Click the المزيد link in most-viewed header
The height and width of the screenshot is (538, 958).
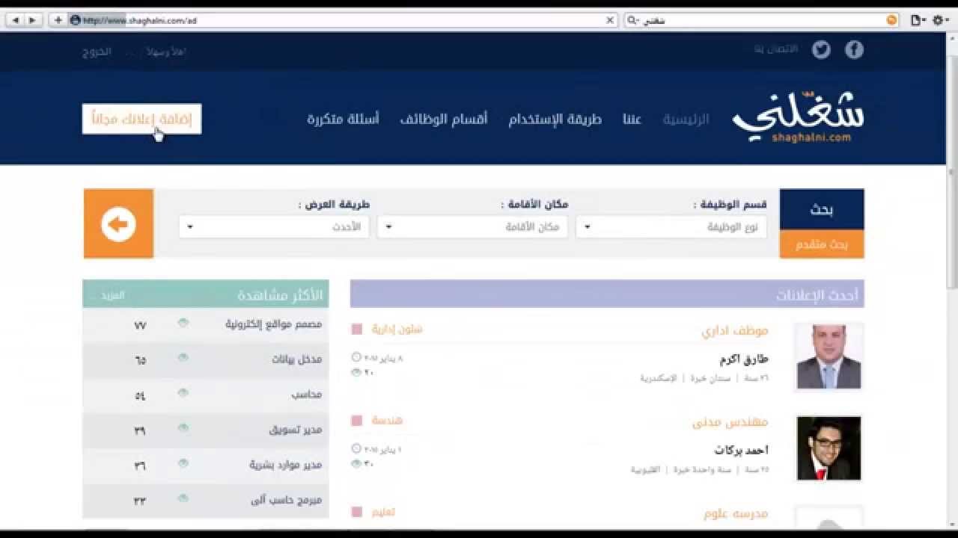(113, 295)
